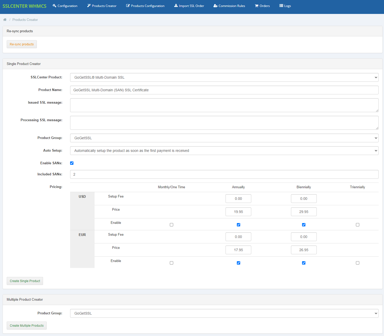
Task: Click the Included SANs input field
Action: (224, 174)
